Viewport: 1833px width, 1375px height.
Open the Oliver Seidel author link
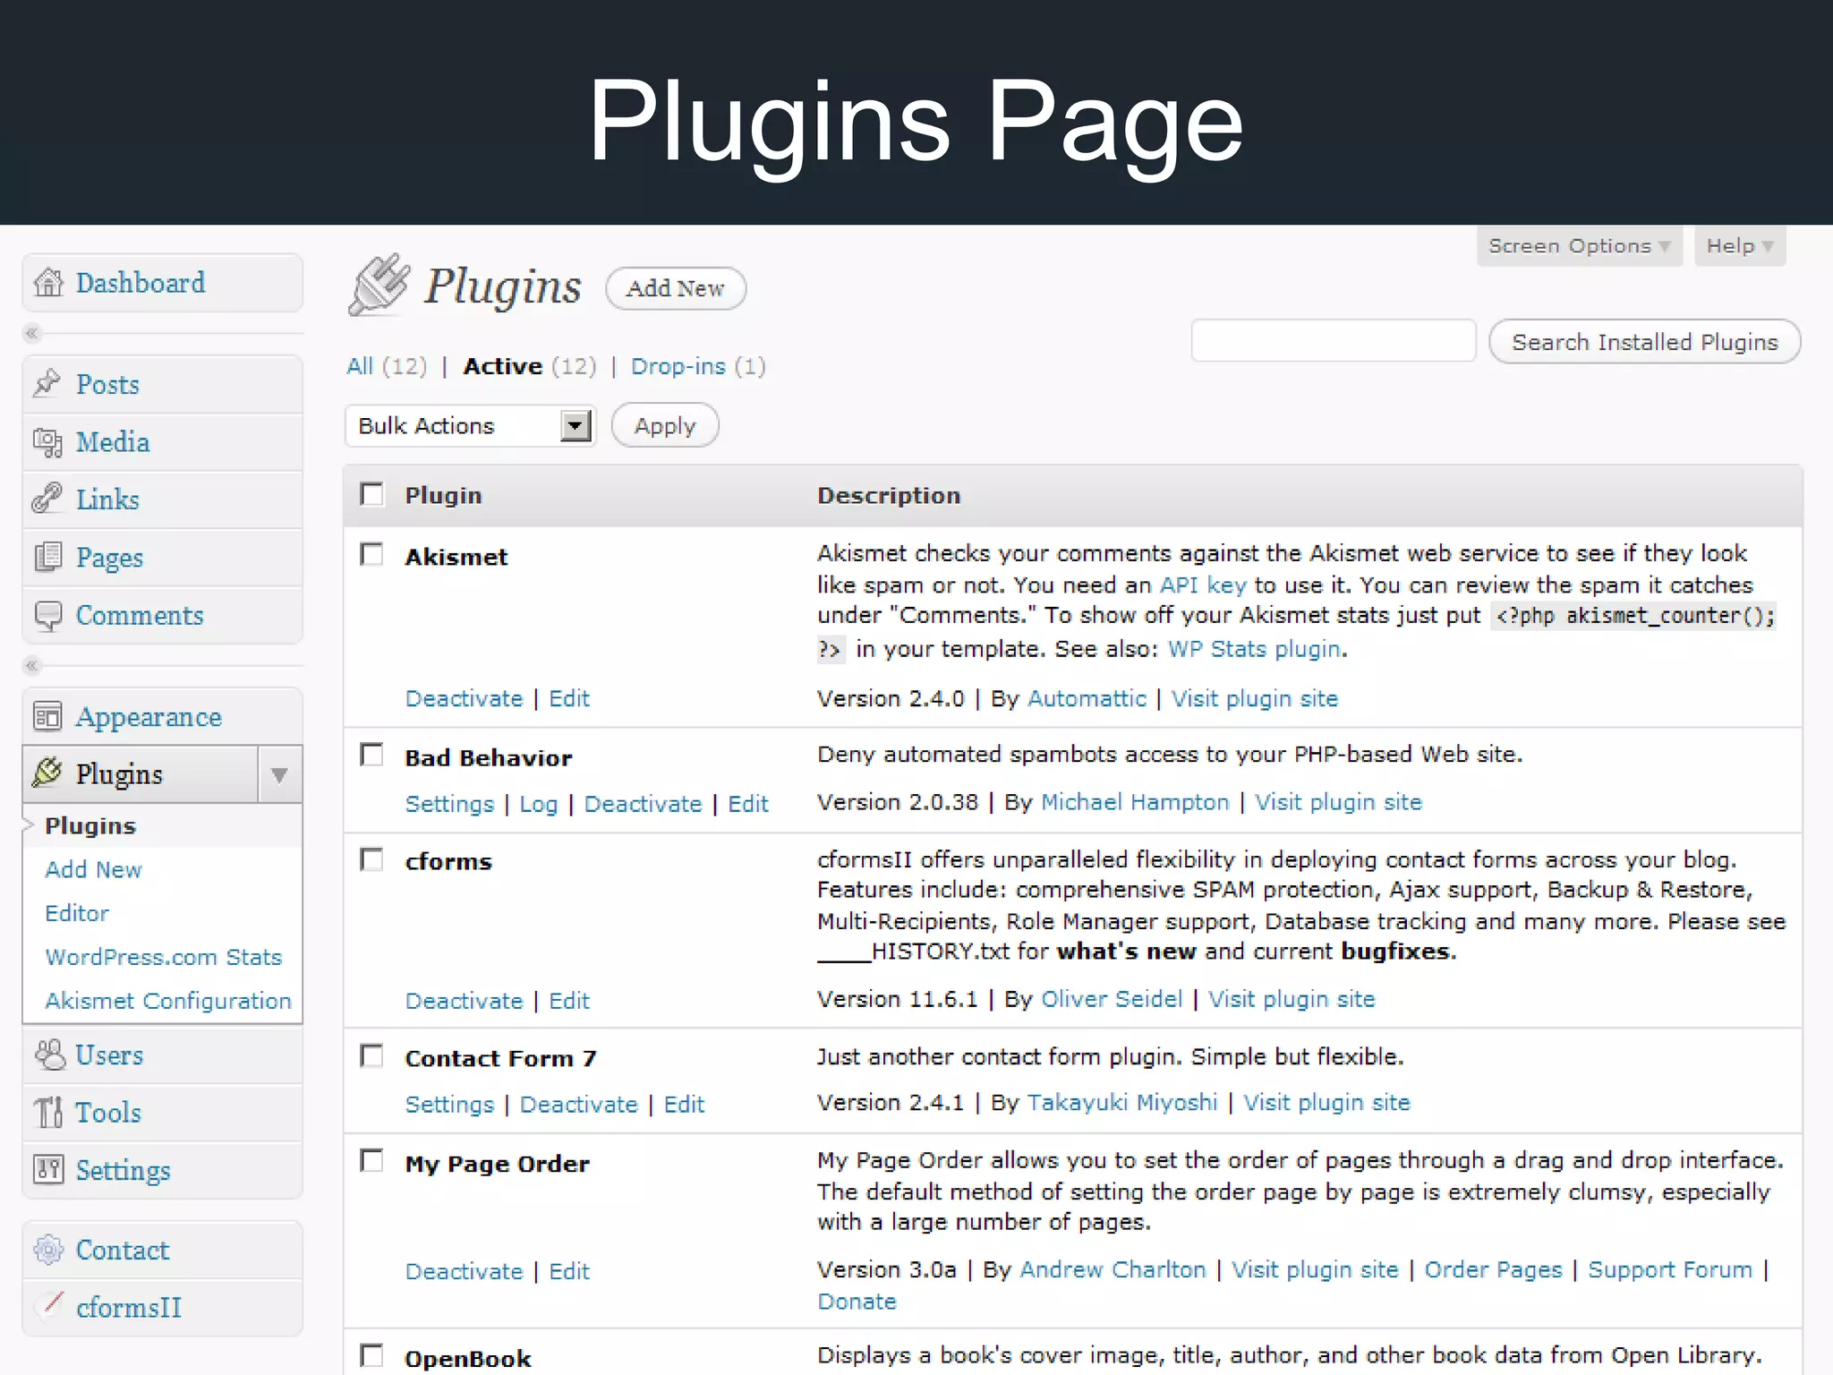1112,999
